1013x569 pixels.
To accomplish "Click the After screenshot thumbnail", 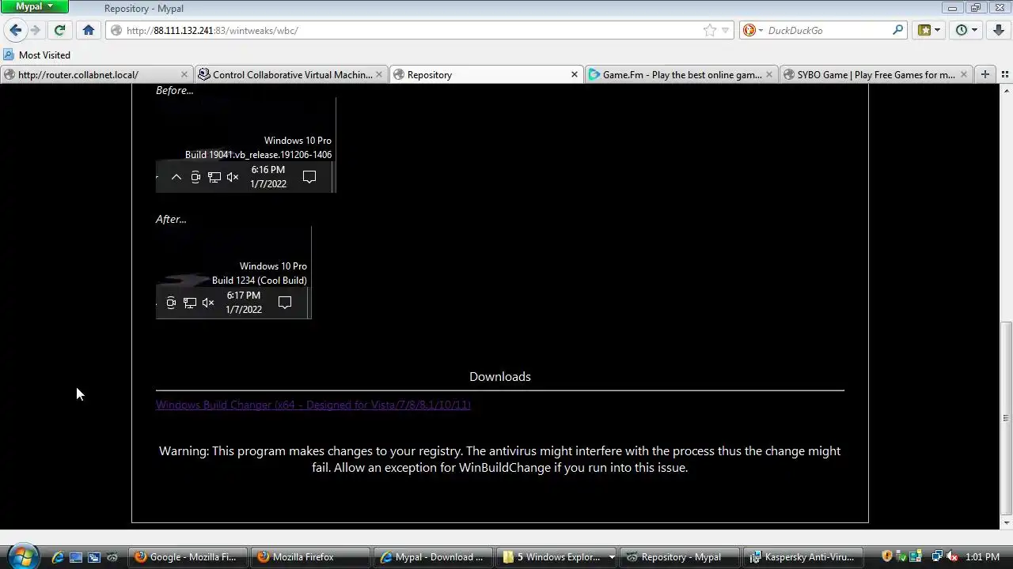I will click(x=233, y=273).
